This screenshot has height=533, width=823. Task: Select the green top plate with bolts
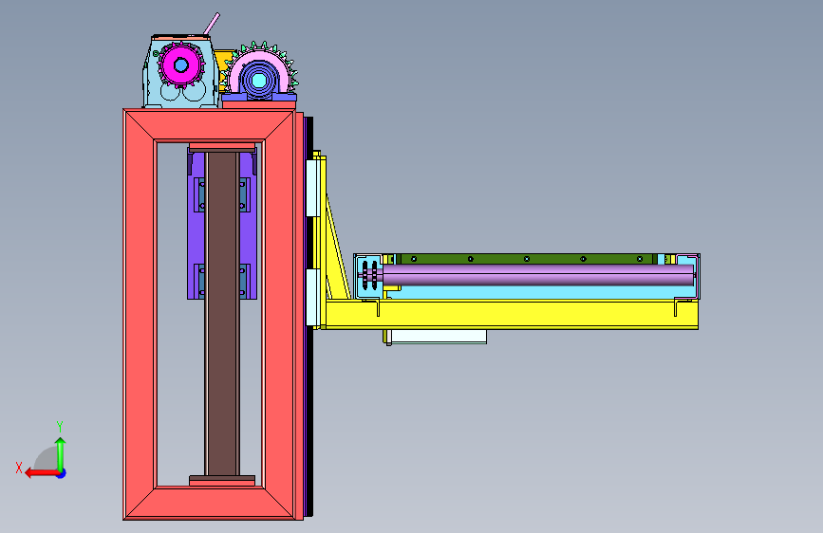tap(525, 259)
